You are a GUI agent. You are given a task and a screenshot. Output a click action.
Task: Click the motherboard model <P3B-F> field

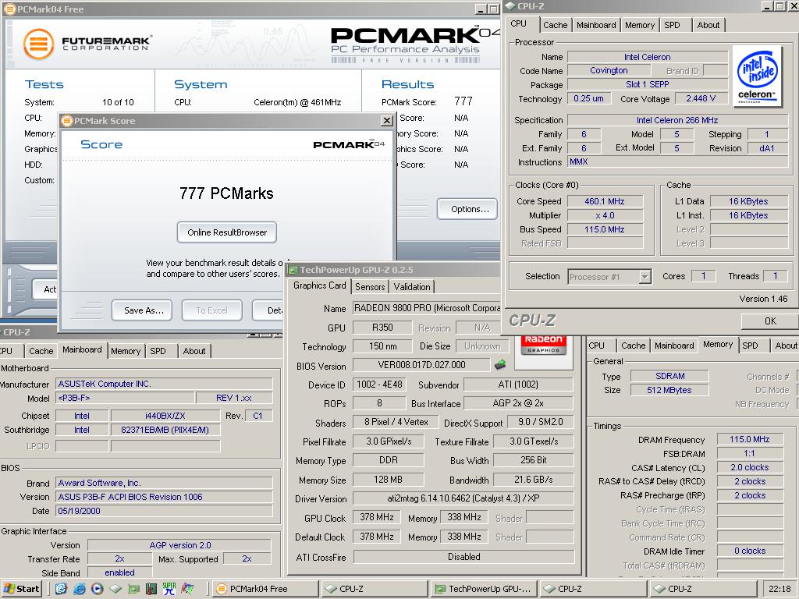tap(126, 398)
